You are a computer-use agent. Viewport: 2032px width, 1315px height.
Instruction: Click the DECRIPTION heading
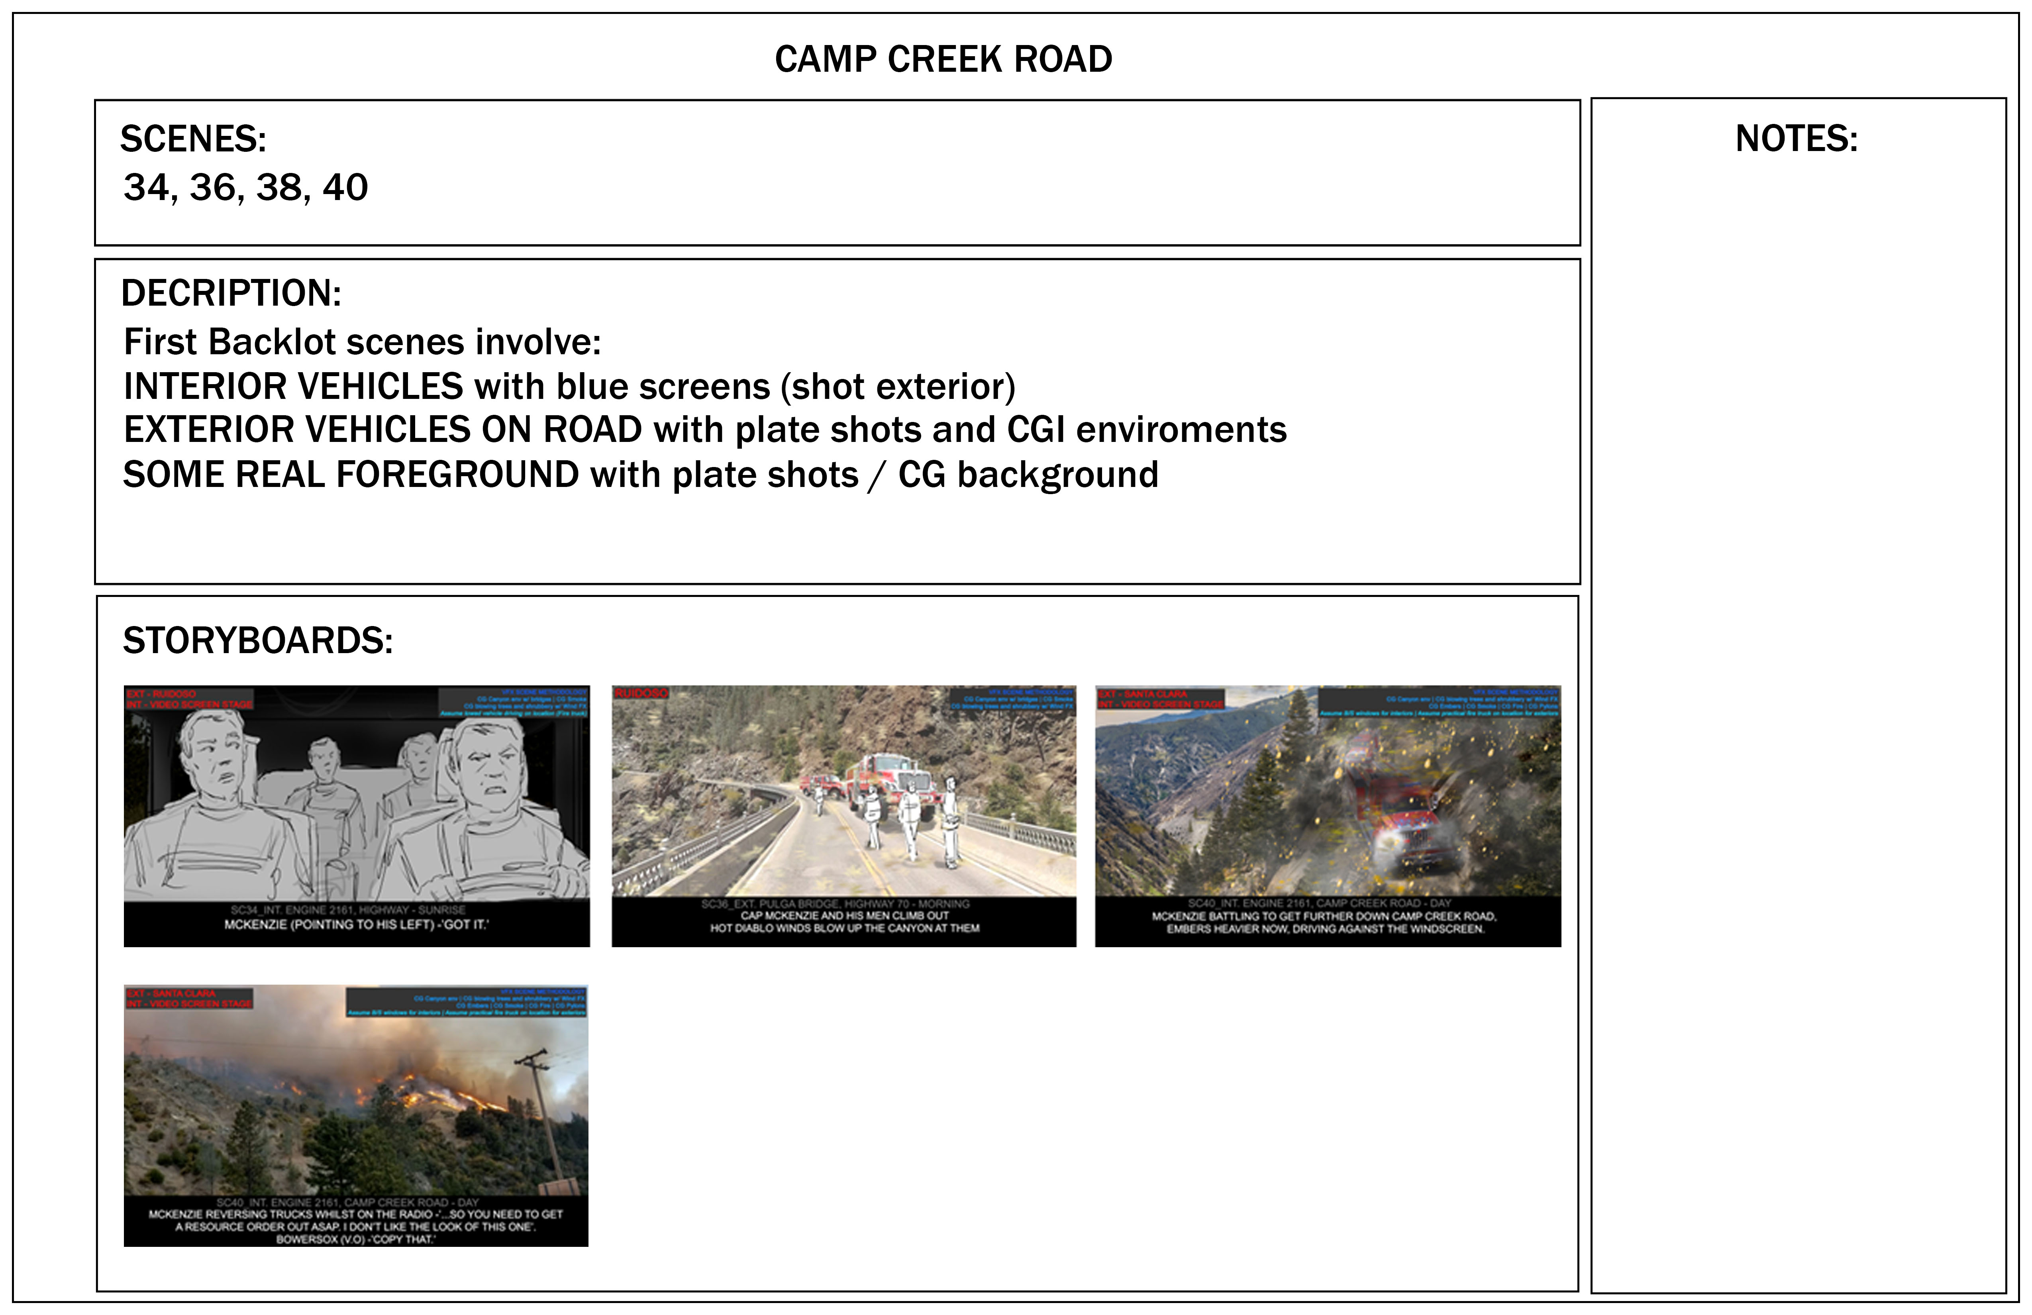(x=231, y=293)
